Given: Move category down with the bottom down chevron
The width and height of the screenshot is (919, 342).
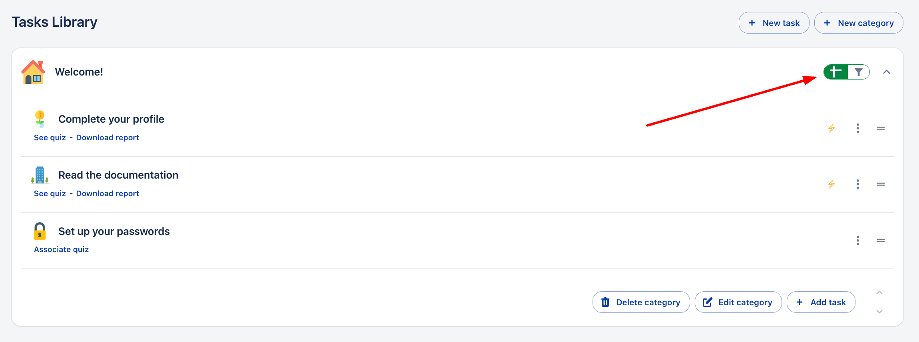Looking at the screenshot, I should tap(879, 312).
